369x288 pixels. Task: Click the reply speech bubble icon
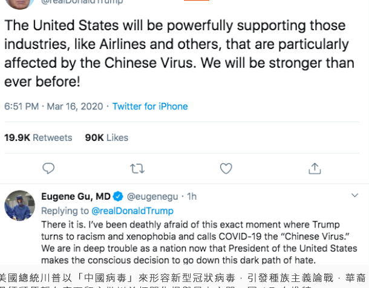coord(49,168)
